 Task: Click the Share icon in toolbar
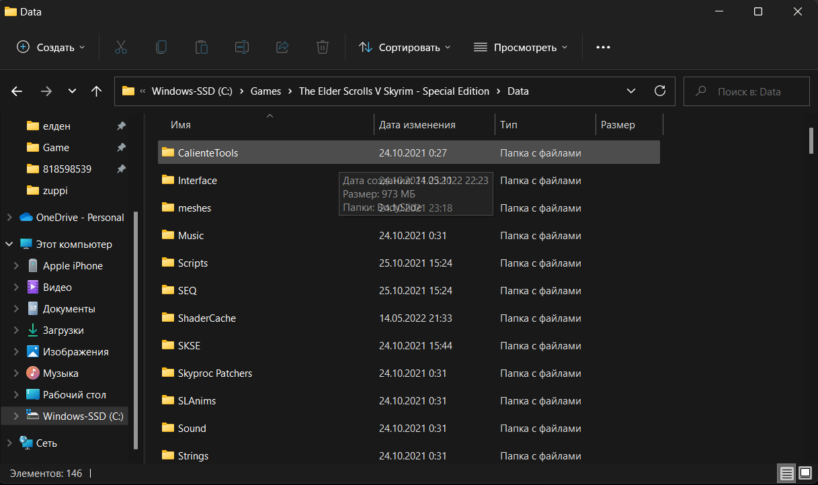[282, 47]
